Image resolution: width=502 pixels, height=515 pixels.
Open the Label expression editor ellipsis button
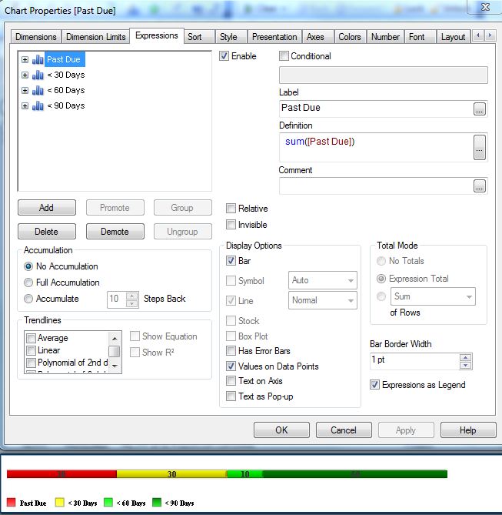point(480,109)
